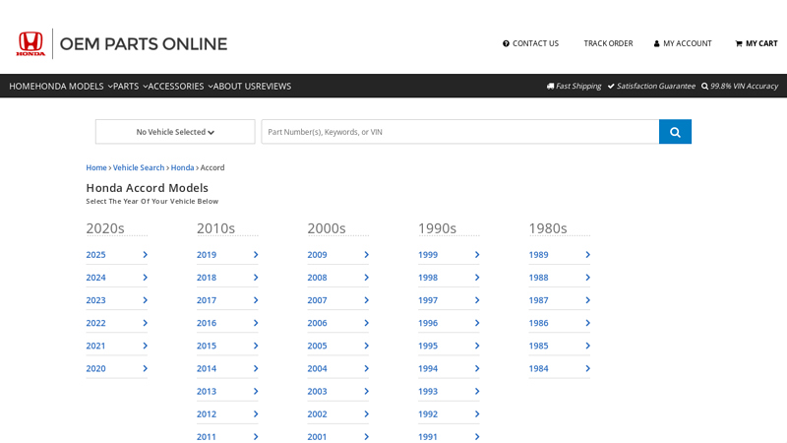Expand the No Vehicle Selected dropdown
This screenshot has height=443, width=787.
(x=175, y=132)
